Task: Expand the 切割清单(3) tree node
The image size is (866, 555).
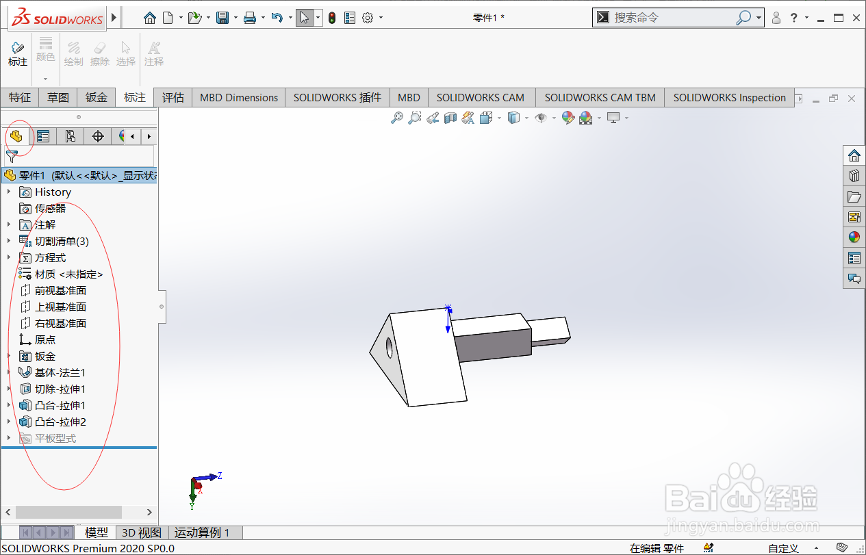Action: point(9,241)
